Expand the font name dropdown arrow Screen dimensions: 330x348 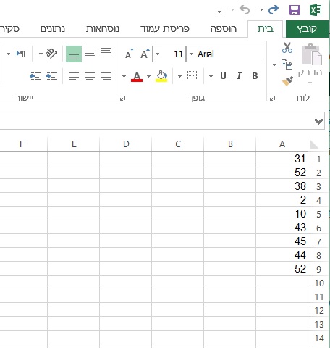pyautogui.click(x=191, y=54)
